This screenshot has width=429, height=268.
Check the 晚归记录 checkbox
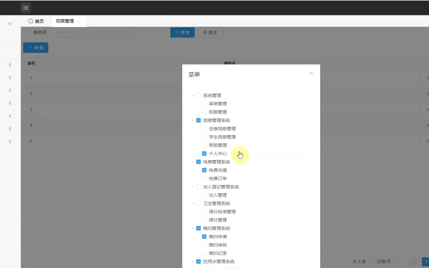(204, 253)
